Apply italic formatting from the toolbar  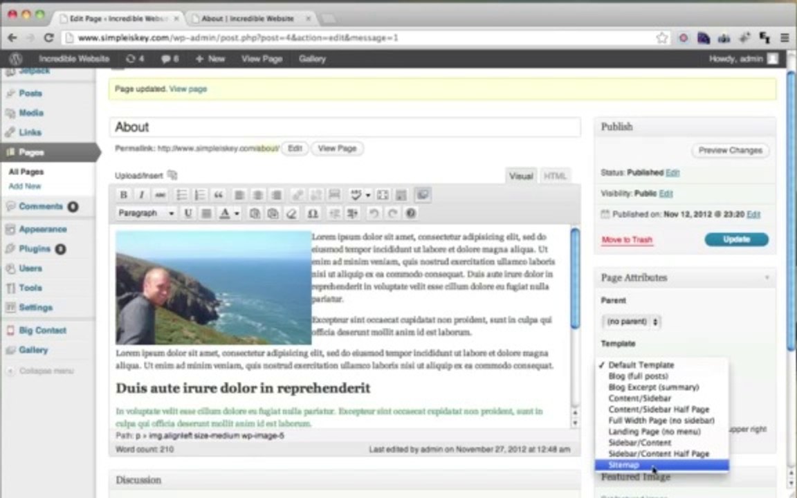142,194
